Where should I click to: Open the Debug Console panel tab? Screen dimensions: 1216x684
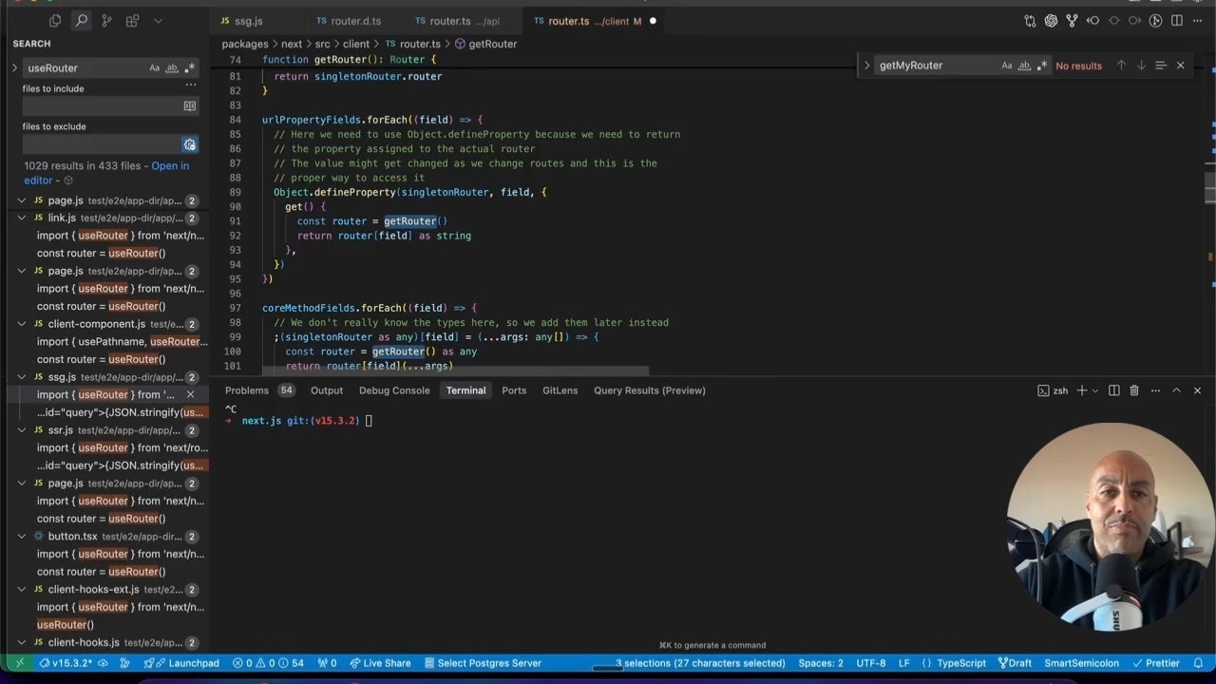coord(394,390)
